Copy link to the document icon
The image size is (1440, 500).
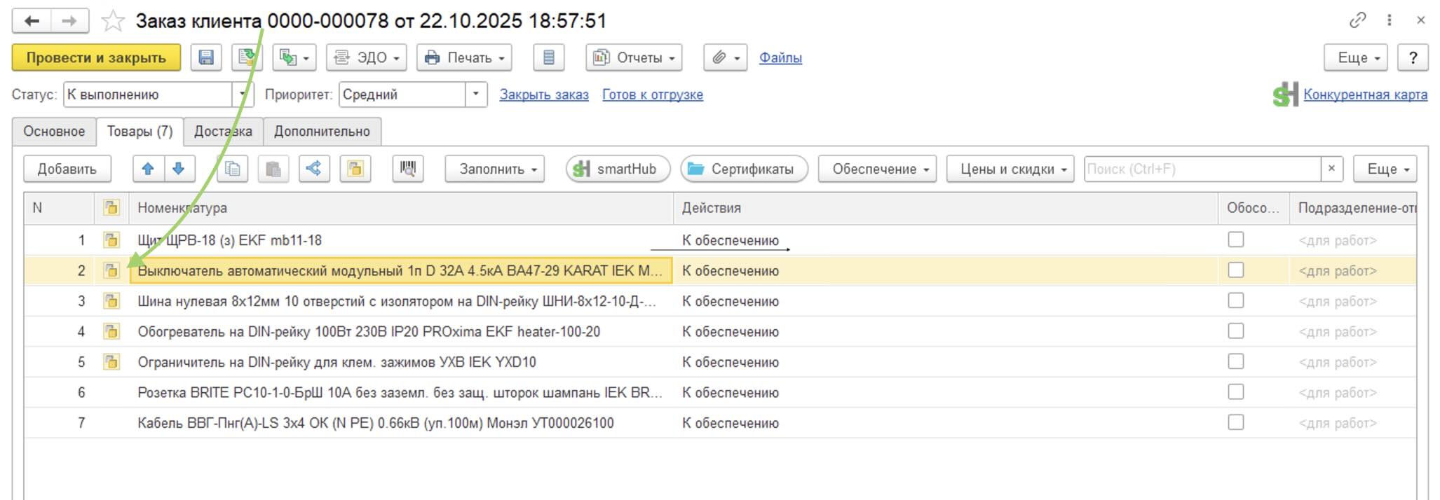point(1358,20)
